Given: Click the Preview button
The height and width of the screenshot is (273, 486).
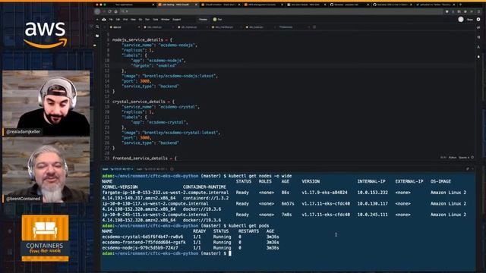Looking at the screenshot, I should tap(203, 19).
